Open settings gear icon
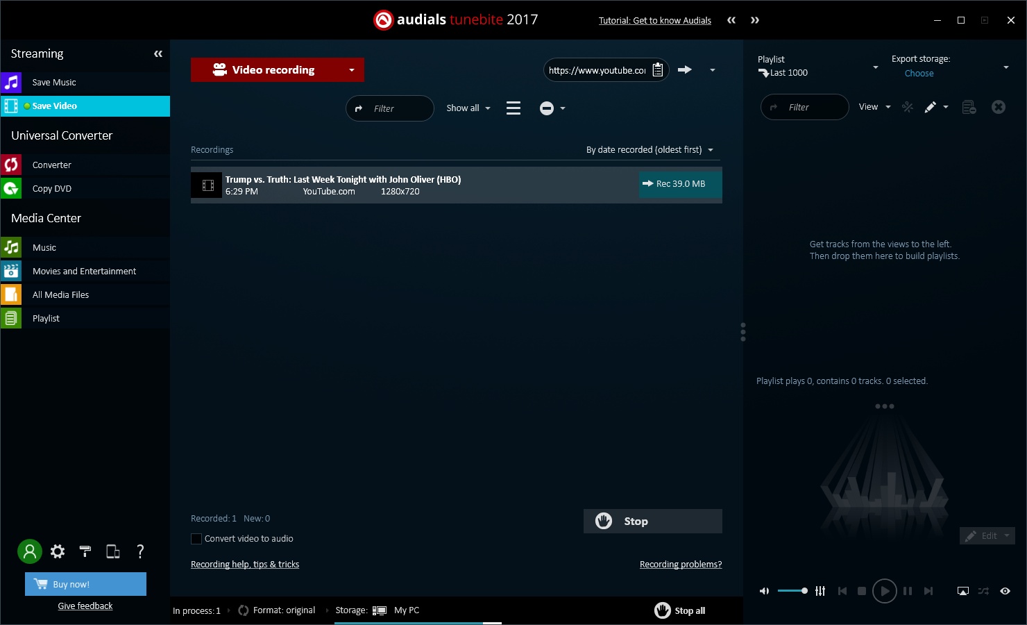 point(58,551)
